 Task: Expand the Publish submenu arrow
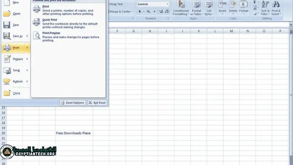coord(27,82)
